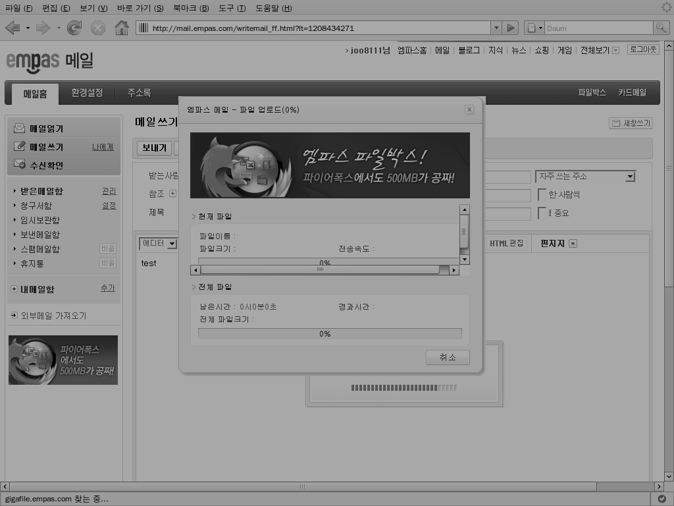Open the 카드메일 link
The width and height of the screenshot is (674, 506).
coord(633,92)
